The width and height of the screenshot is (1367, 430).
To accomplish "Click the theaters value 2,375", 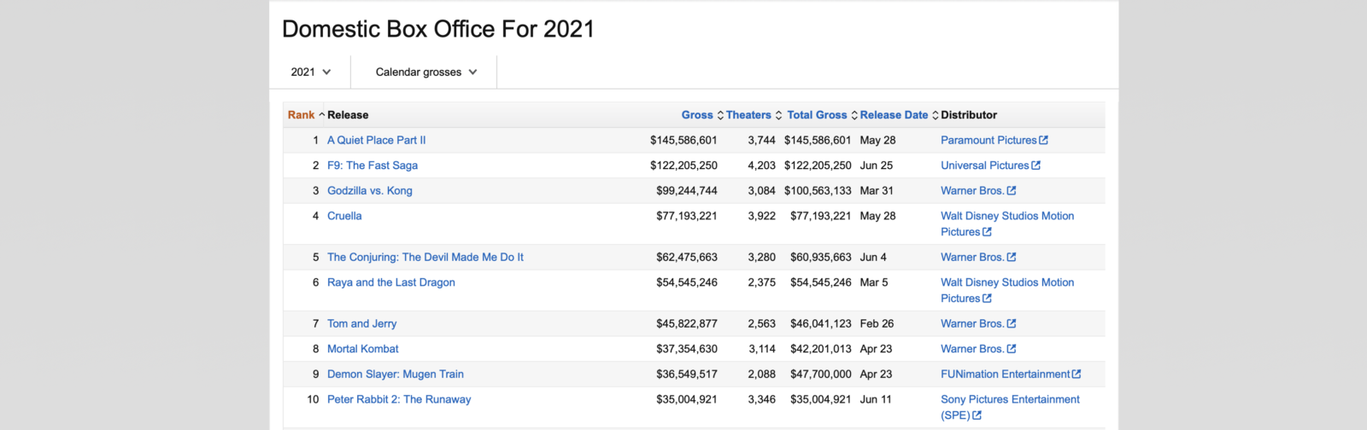I will 762,282.
